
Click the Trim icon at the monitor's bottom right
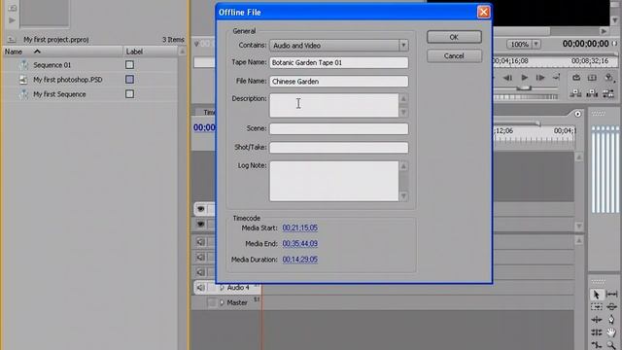(x=608, y=93)
